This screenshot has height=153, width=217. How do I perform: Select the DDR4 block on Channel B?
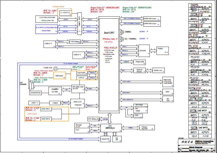click(152, 24)
